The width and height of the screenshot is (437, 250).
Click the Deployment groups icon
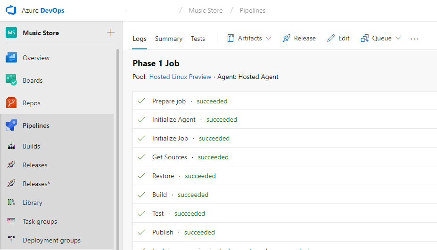click(x=11, y=240)
